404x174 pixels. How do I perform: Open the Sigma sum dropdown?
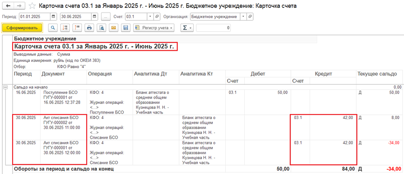[x=187, y=28]
